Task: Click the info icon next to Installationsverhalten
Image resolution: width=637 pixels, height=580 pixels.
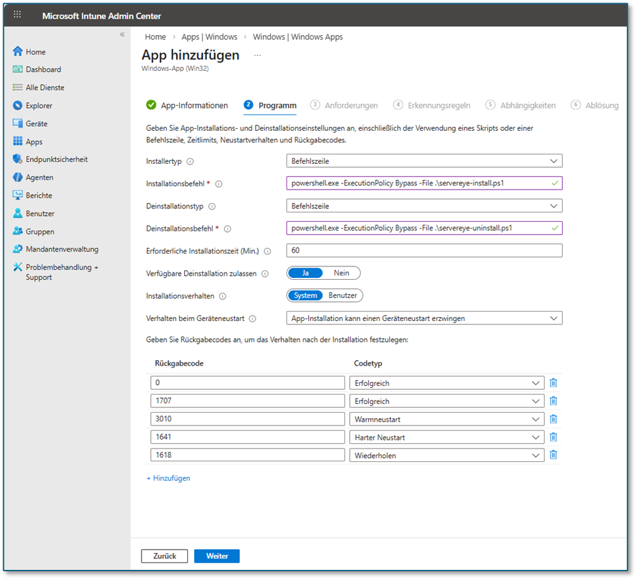Action: click(x=222, y=296)
